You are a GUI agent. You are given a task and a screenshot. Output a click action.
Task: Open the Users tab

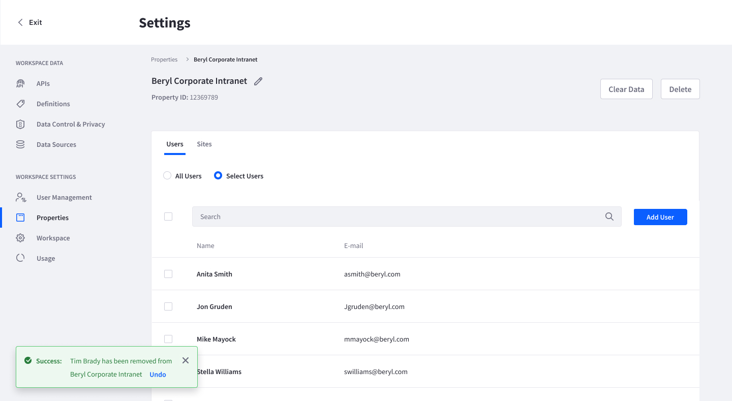click(x=175, y=144)
